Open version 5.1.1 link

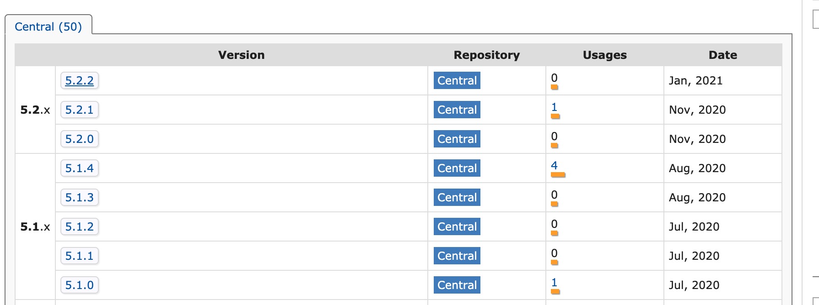click(x=79, y=256)
